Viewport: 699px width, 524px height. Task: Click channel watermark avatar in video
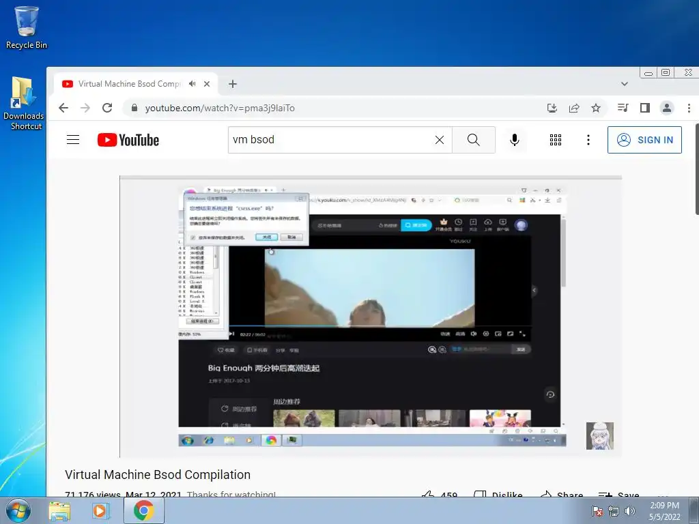click(599, 436)
